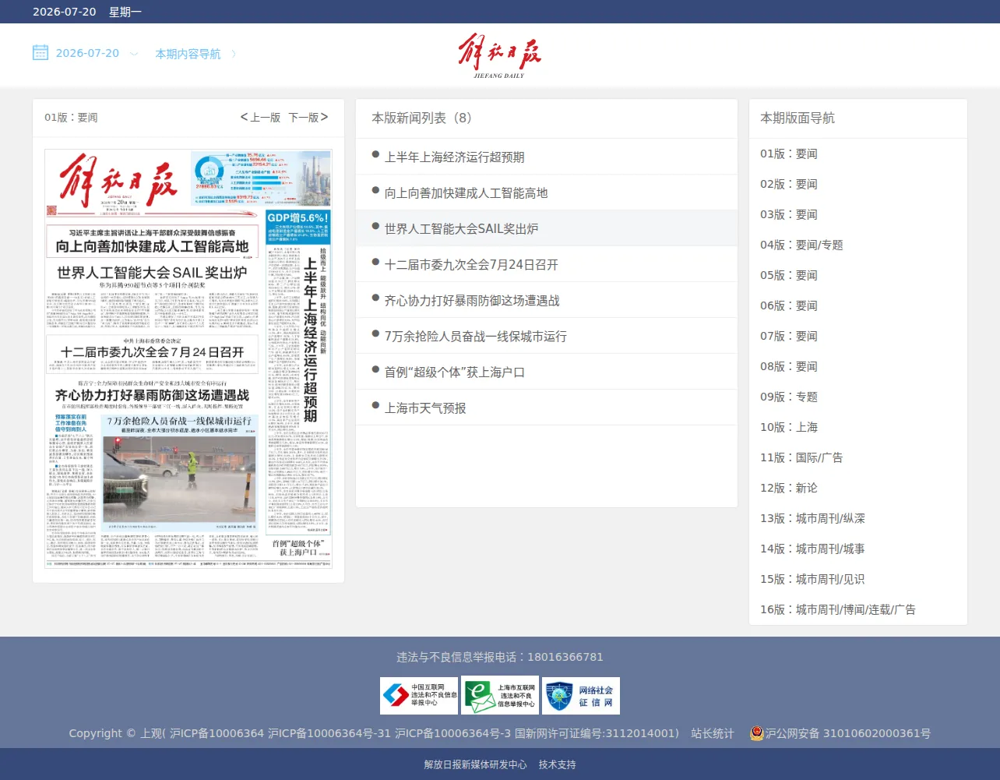Open article 上半年上海经济运行超预期
Screen dimensions: 1000x780
coord(454,157)
